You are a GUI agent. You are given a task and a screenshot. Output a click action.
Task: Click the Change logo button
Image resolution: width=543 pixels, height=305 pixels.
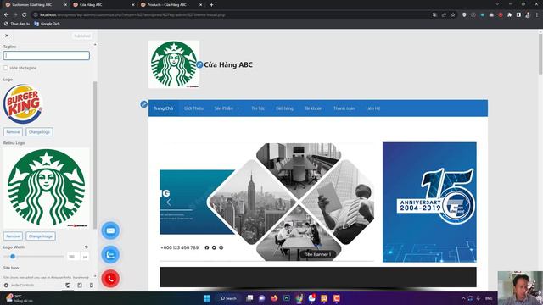(39, 132)
